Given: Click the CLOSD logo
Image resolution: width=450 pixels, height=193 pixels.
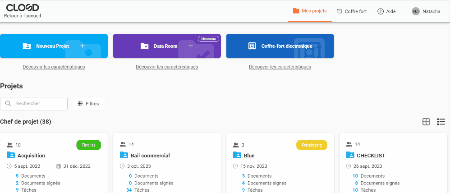Looking at the screenshot, I should pyautogui.click(x=23, y=7).
